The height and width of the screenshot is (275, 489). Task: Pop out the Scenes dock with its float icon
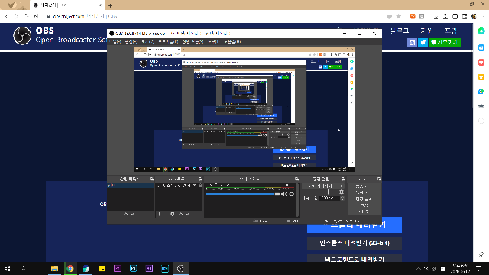151,179
